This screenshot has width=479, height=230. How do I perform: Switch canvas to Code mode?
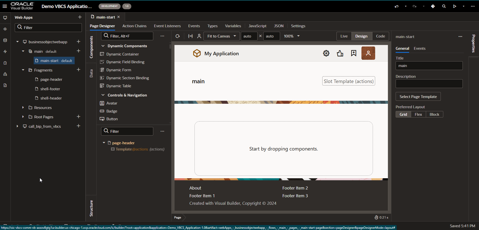tap(380, 36)
